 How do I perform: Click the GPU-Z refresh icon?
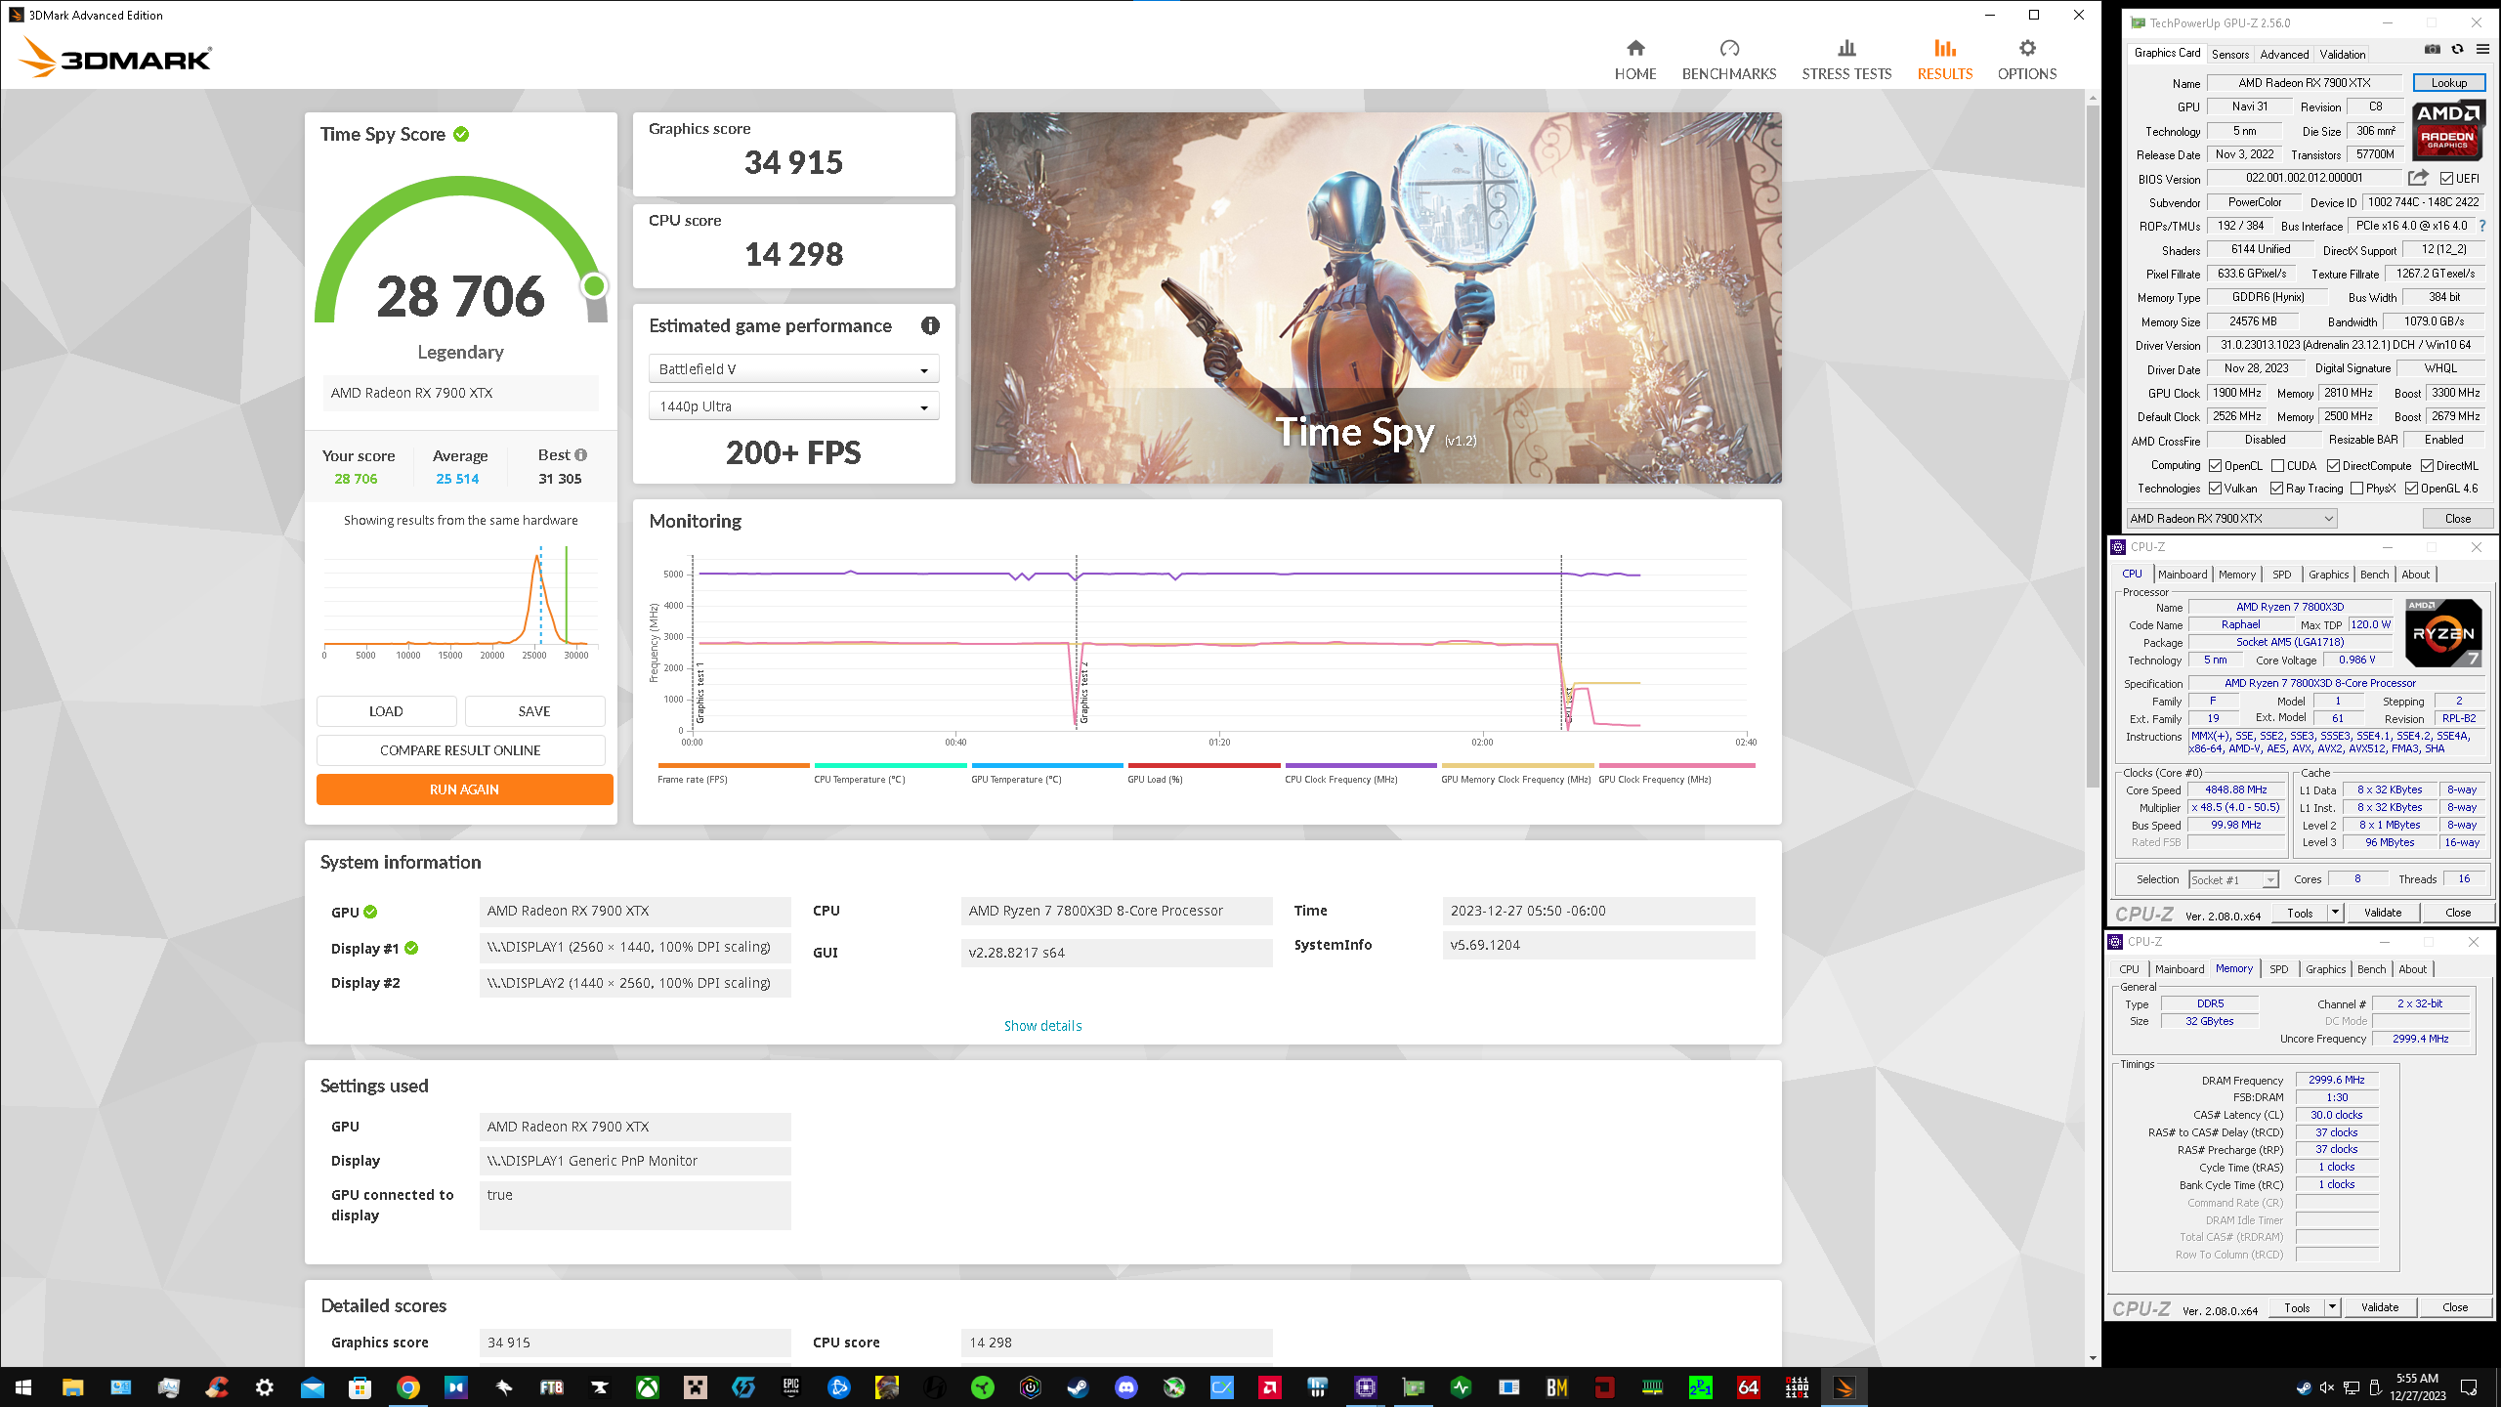point(2457,51)
